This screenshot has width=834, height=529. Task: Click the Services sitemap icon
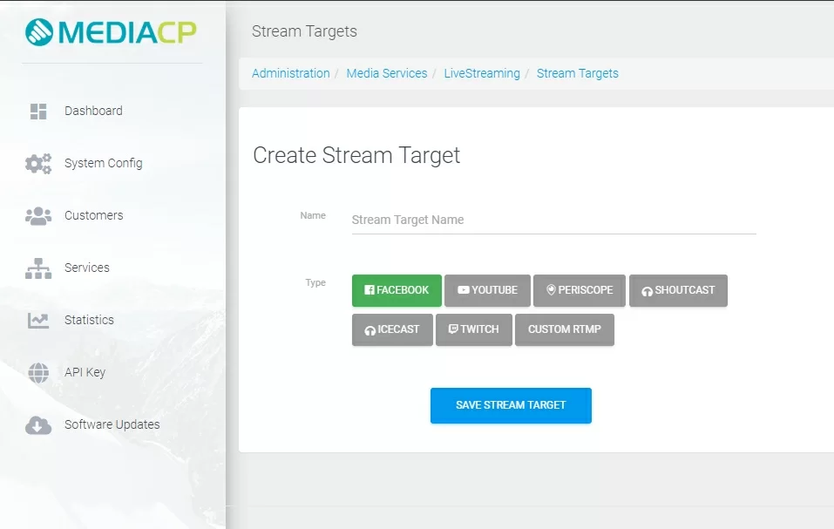coord(38,268)
